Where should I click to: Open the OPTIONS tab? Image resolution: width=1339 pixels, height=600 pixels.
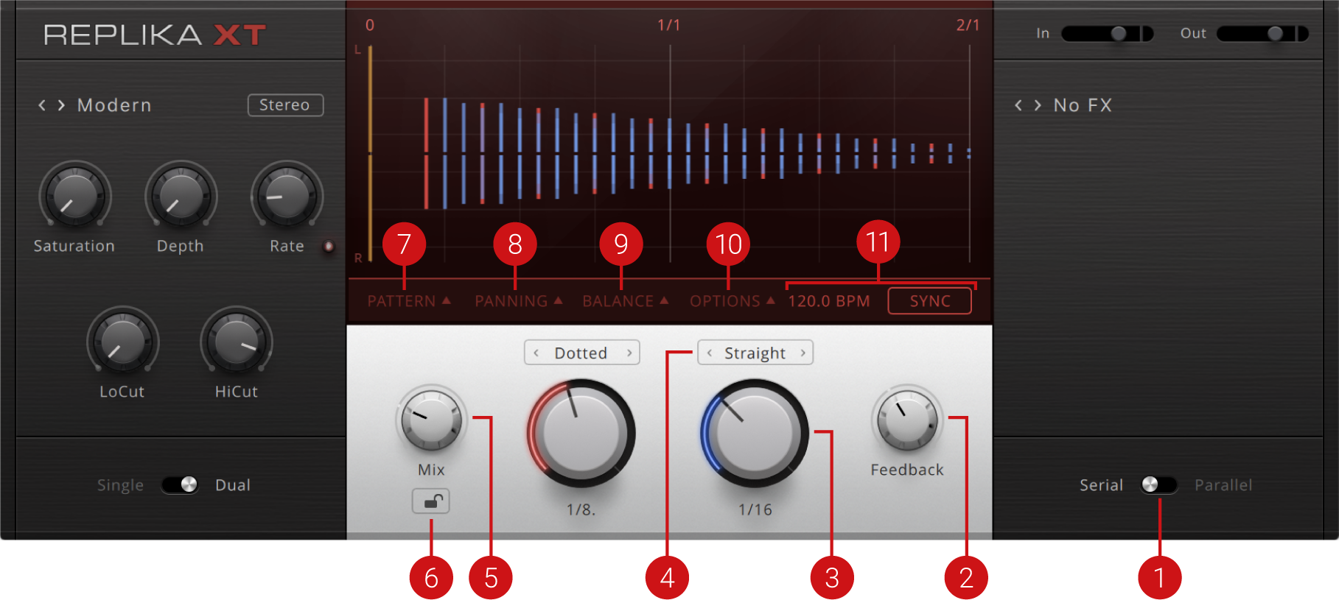[731, 301]
